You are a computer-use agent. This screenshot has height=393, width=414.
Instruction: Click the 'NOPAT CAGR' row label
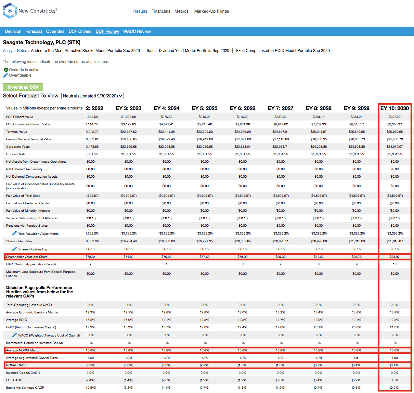[x=16, y=365]
